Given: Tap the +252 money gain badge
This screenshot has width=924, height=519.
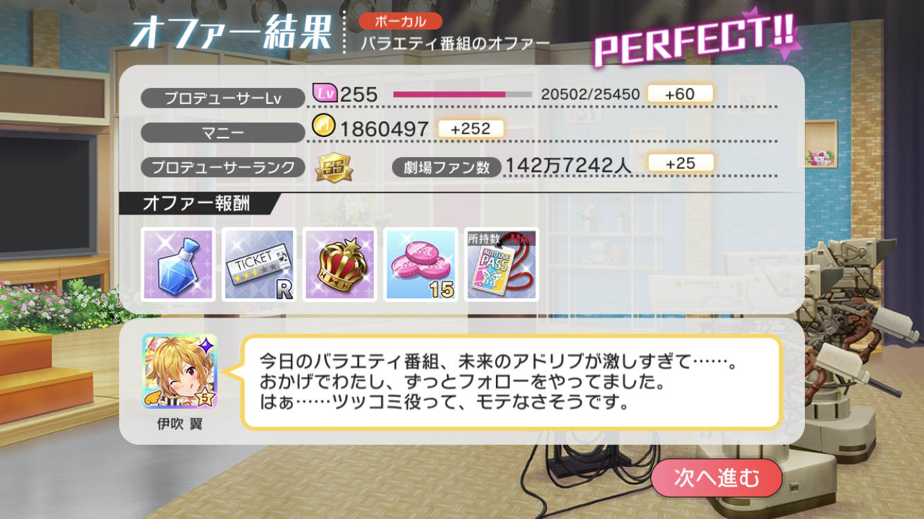Looking at the screenshot, I should coord(470,129).
